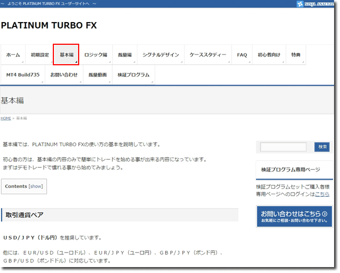Click the 基本編 page heading text
Screen dimensions: 340x273
[x=12, y=100]
